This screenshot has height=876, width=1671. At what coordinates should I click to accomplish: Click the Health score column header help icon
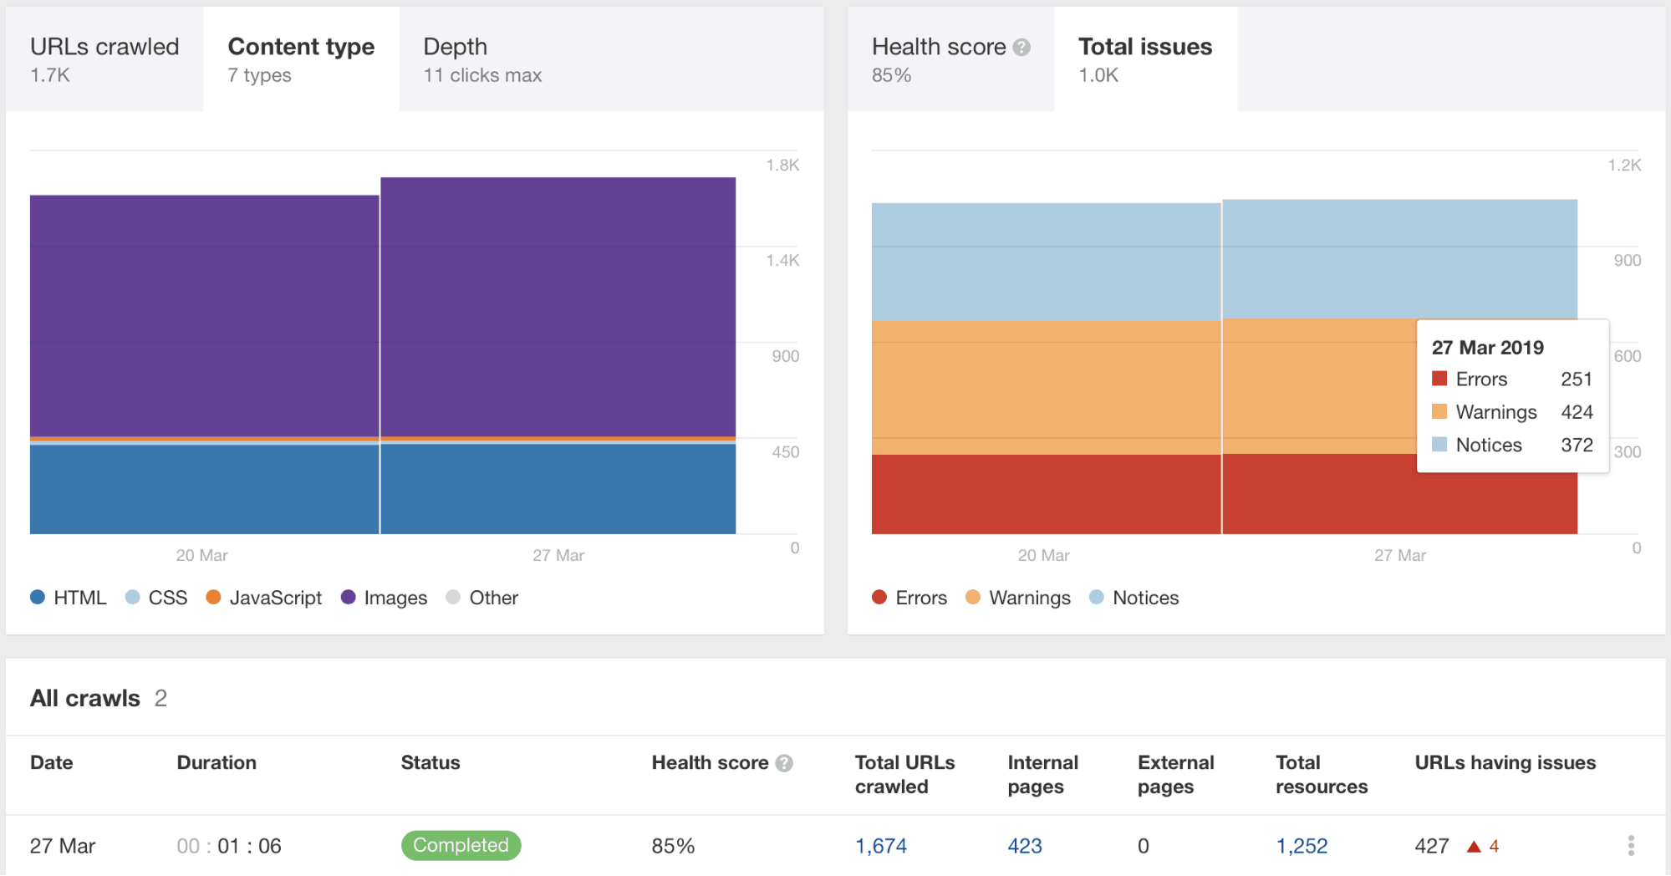tap(784, 762)
